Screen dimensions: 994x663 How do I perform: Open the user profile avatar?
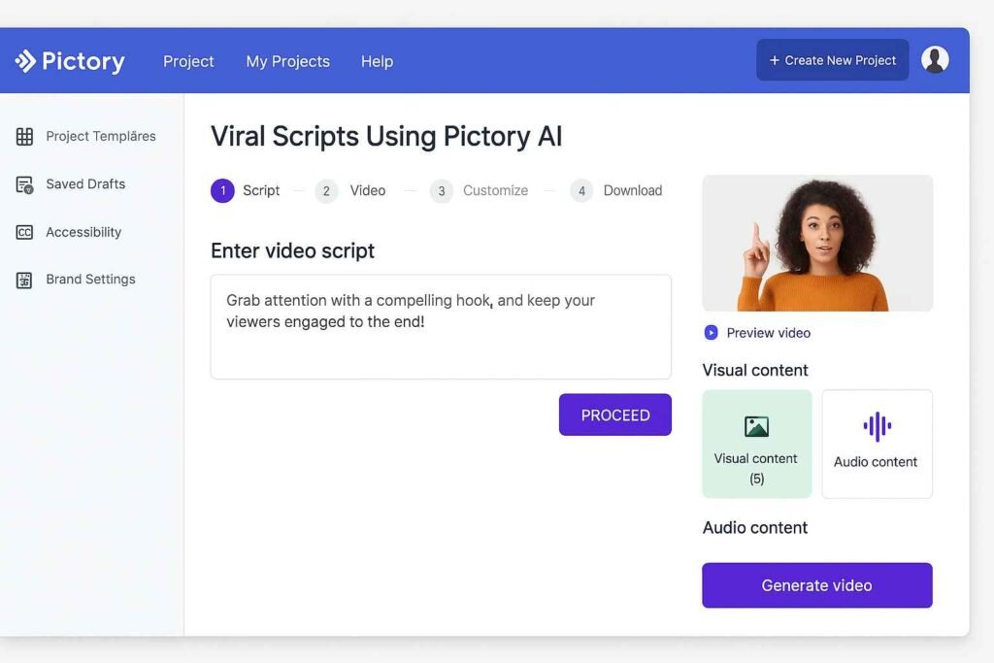point(935,59)
